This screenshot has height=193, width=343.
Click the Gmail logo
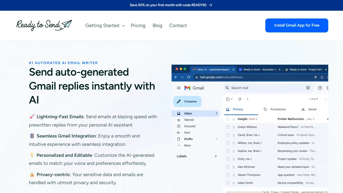(x=194, y=88)
